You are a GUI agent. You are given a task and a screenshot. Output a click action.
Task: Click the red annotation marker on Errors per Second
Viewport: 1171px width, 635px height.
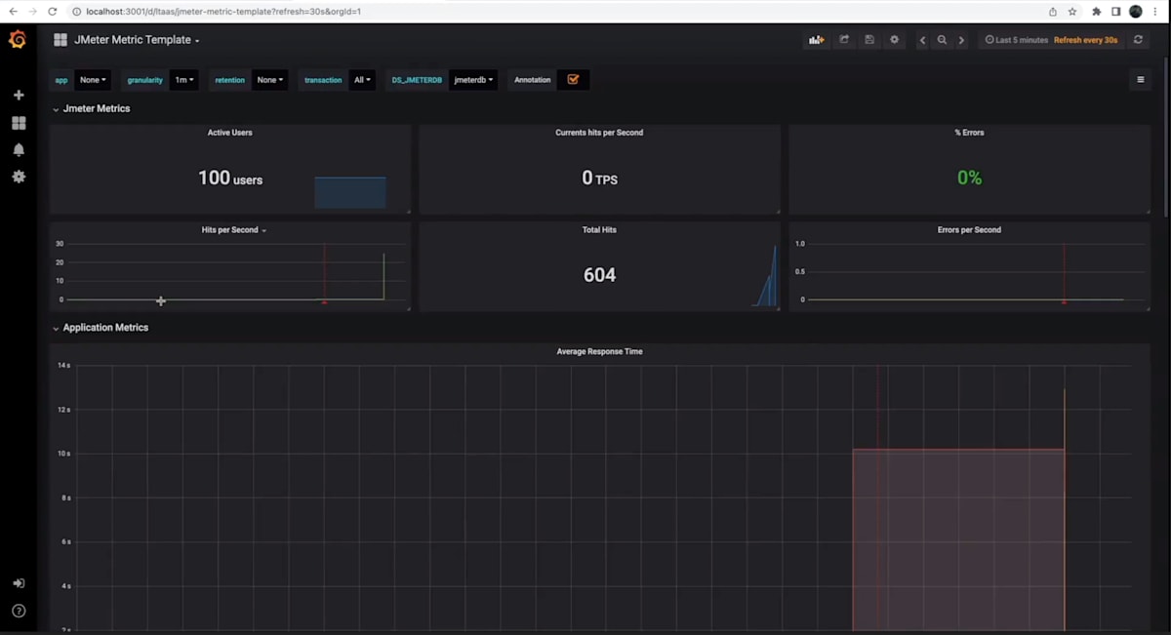(x=1064, y=302)
